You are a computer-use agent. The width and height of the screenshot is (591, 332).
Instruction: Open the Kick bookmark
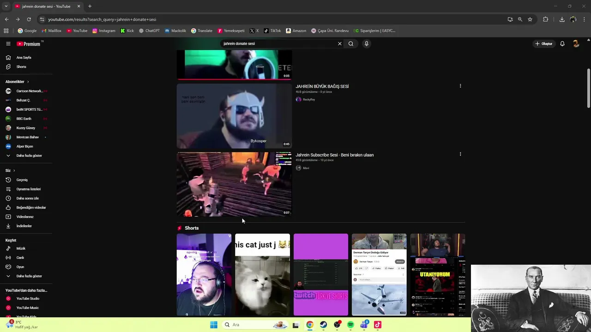[x=127, y=31]
